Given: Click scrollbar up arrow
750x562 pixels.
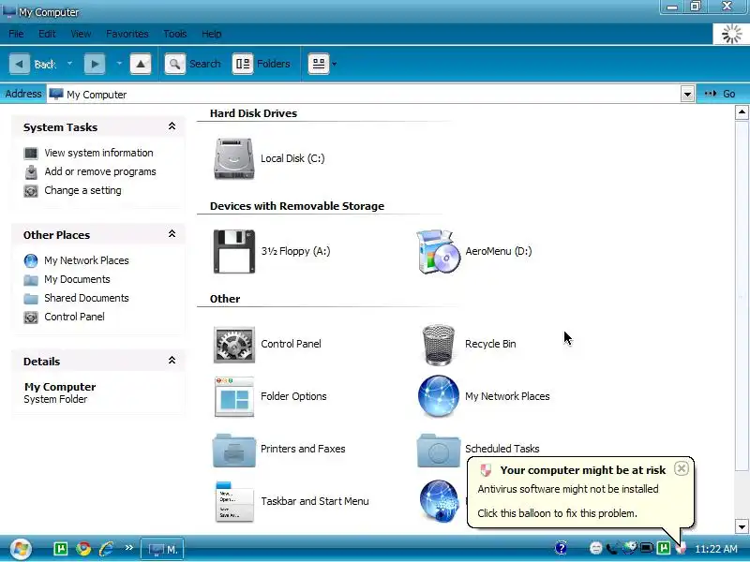Looking at the screenshot, I should 742,112.
